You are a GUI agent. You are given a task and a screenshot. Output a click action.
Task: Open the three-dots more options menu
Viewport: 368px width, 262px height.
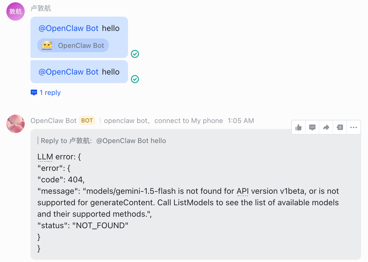(354, 127)
